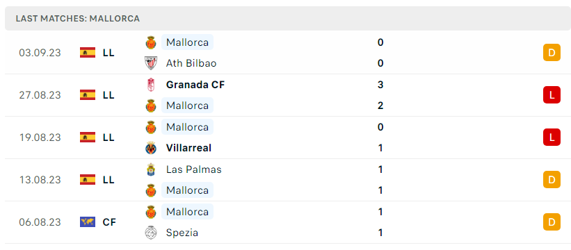Click the Ath Bilbao club crest
Image resolution: width=571 pixels, height=250 pixels.
pos(151,63)
